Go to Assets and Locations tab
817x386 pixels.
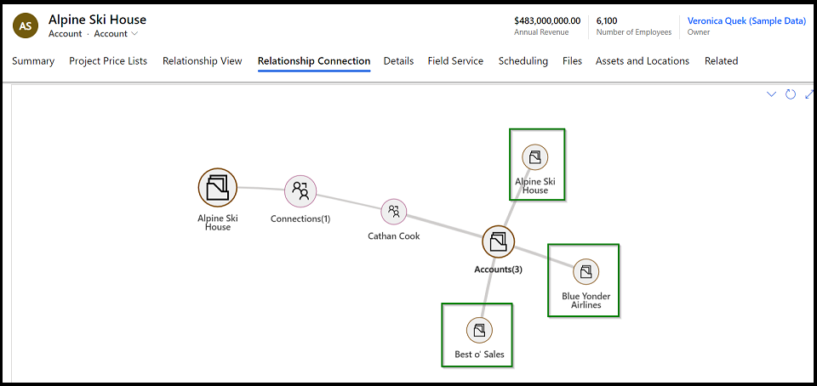[643, 61]
